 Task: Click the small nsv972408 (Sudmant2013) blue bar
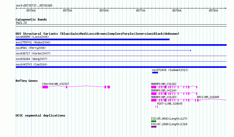coord(155,73)
